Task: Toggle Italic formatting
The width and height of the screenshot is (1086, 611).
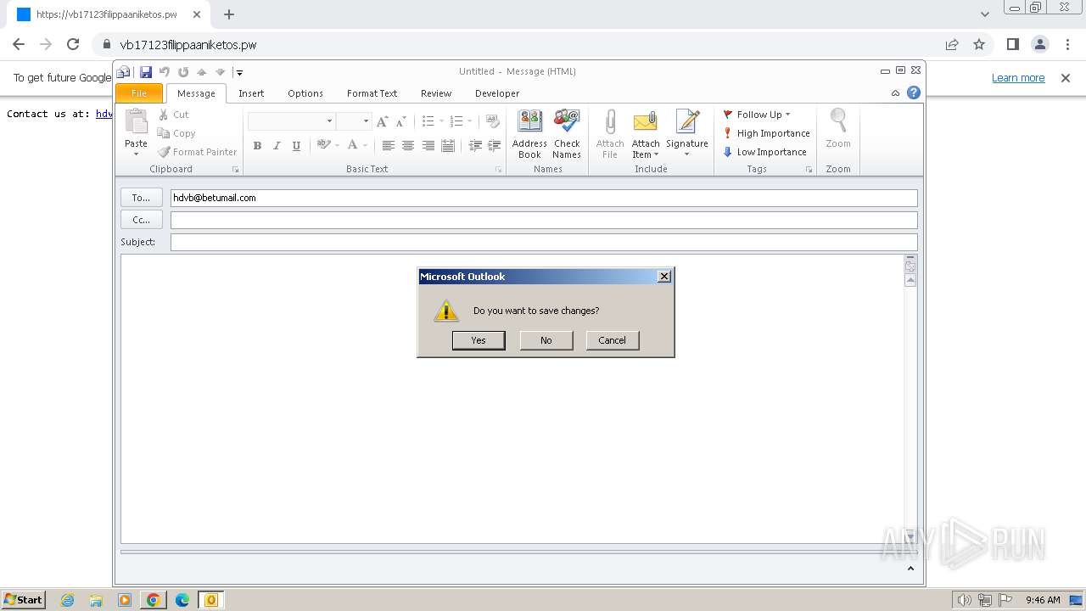Action: [277, 146]
